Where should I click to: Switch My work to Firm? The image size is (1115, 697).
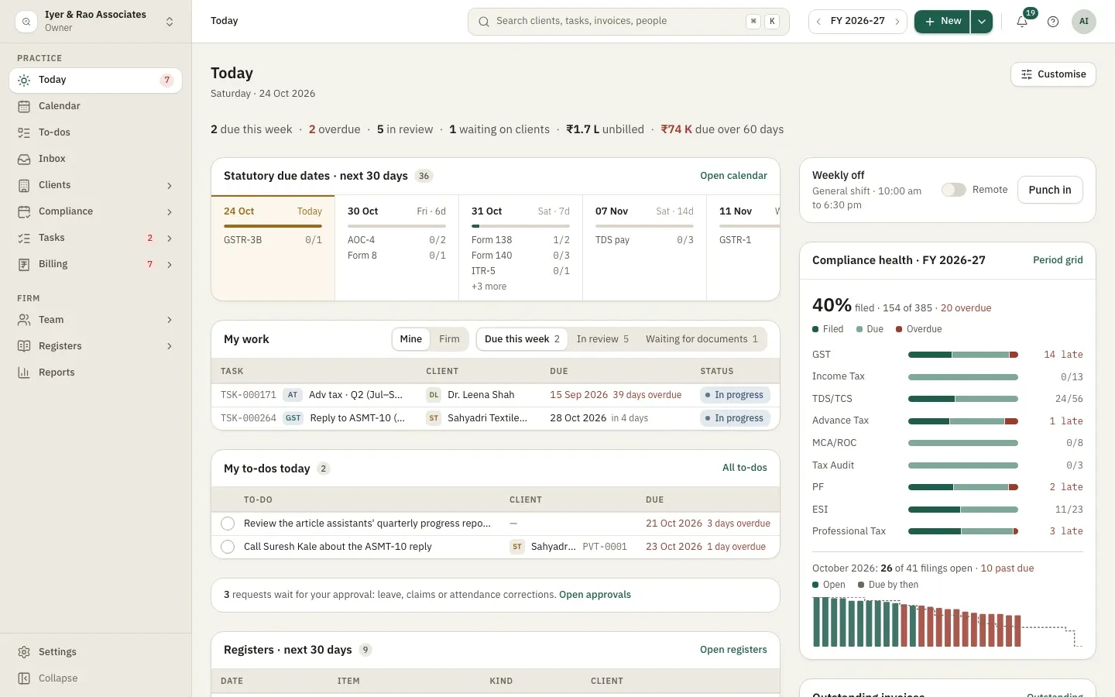(449, 339)
